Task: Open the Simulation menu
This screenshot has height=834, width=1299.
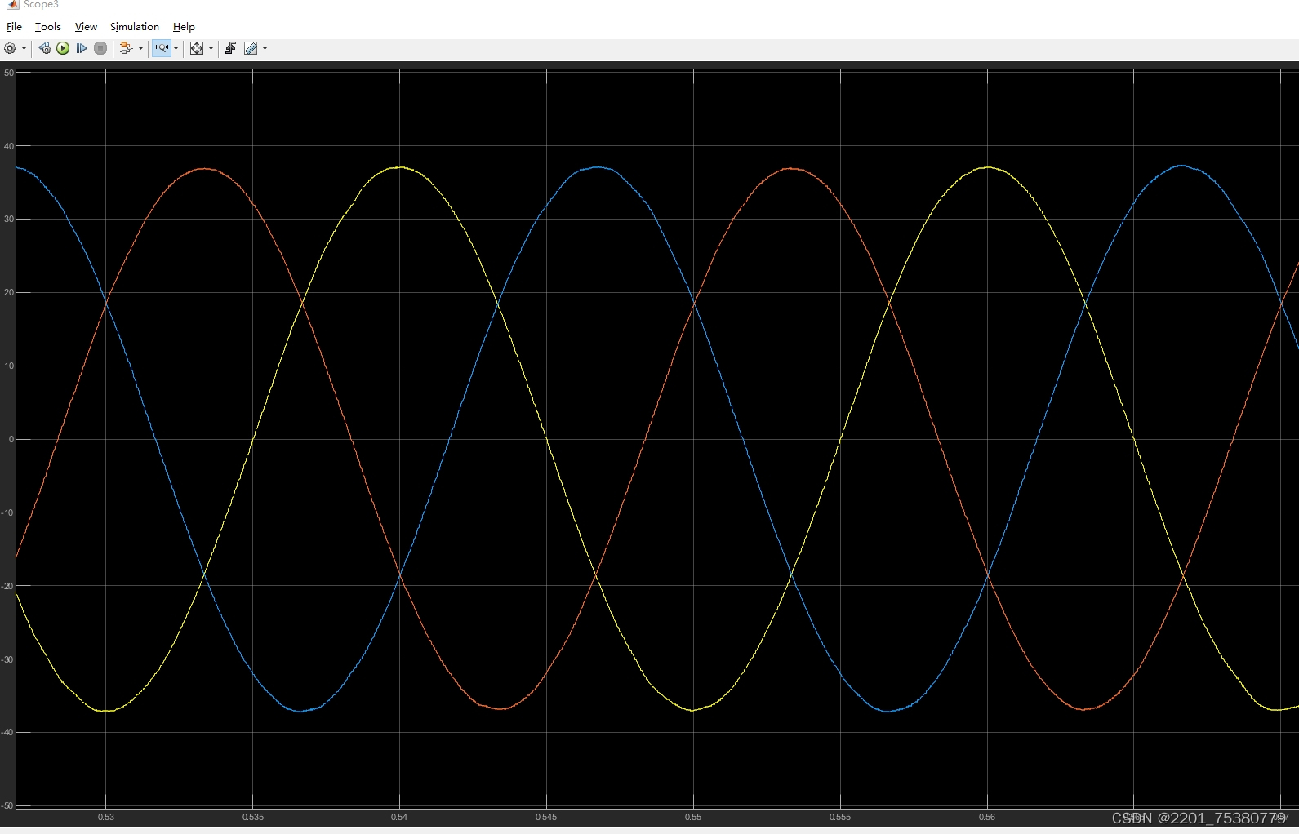Action: click(x=135, y=27)
